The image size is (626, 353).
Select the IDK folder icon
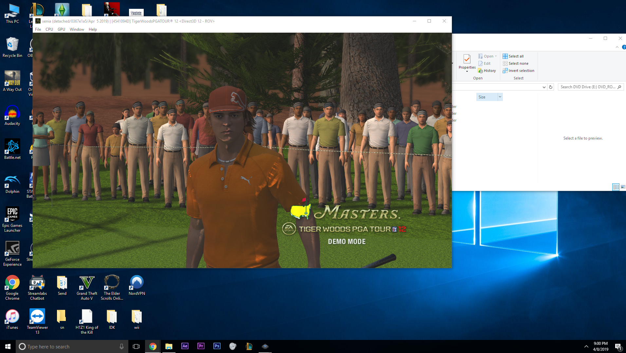tap(112, 320)
